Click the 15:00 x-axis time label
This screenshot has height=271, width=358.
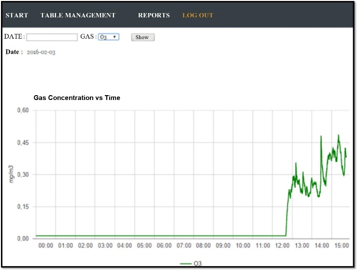(x=341, y=246)
